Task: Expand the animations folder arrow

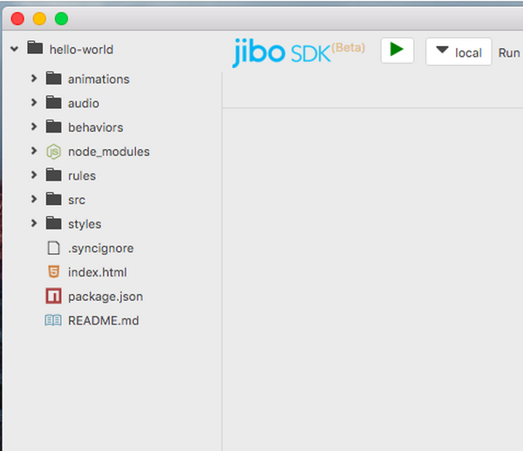Action: [x=34, y=79]
